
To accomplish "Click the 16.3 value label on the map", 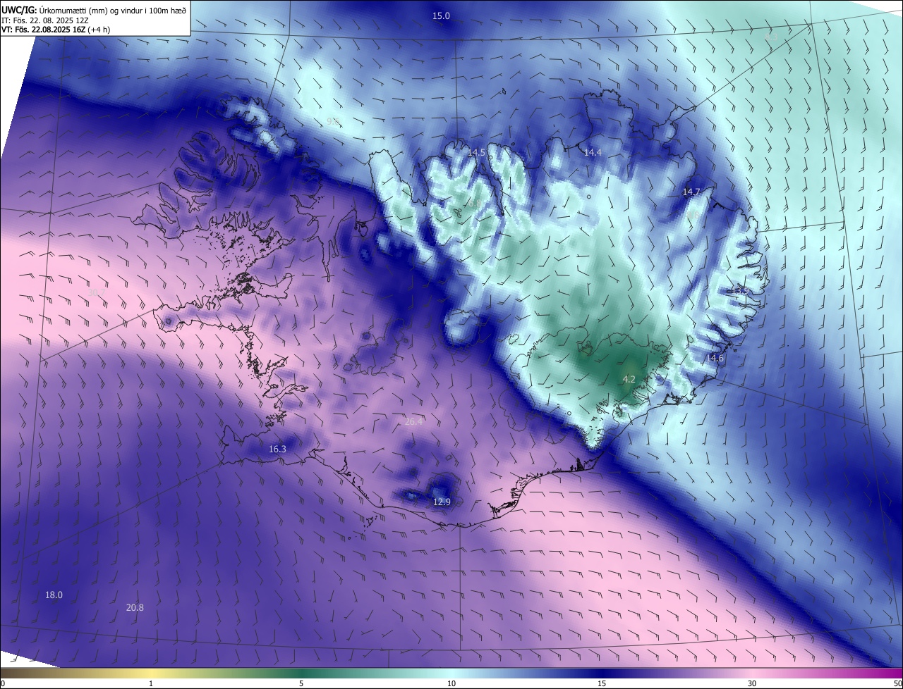I will pyautogui.click(x=277, y=449).
